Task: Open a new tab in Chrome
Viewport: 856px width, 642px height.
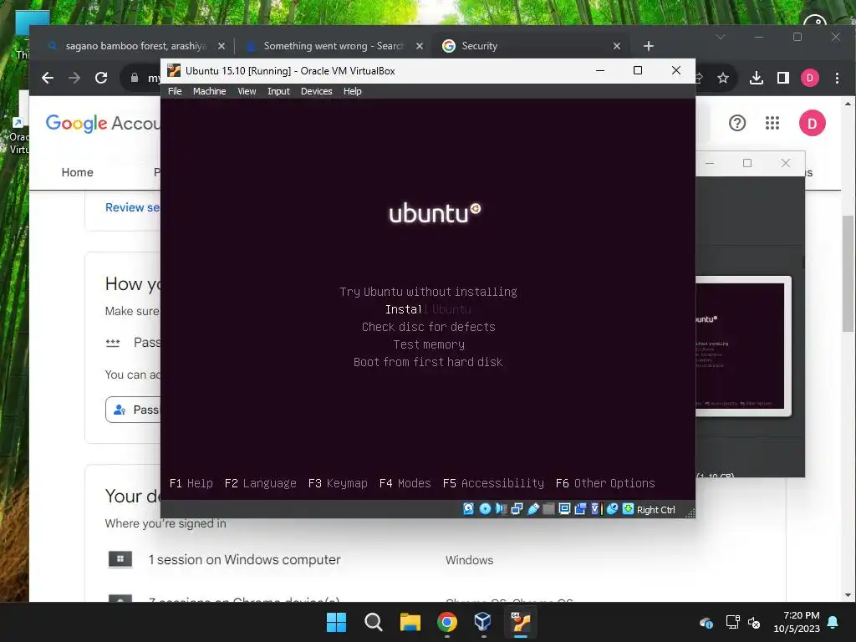Action: click(648, 46)
